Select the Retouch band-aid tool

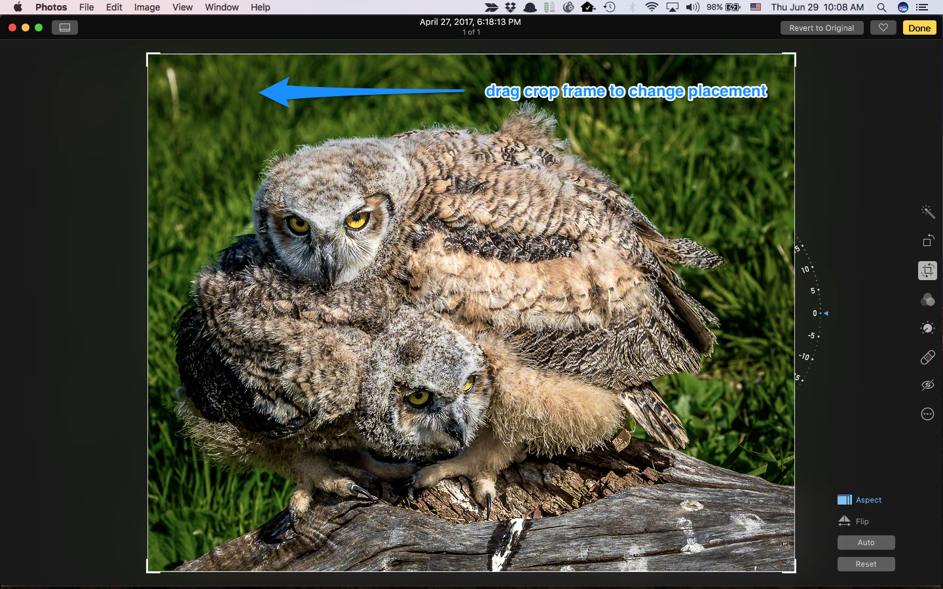[927, 357]
